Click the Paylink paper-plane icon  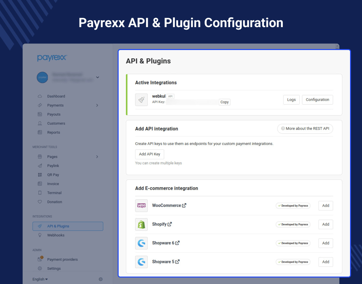40,166
